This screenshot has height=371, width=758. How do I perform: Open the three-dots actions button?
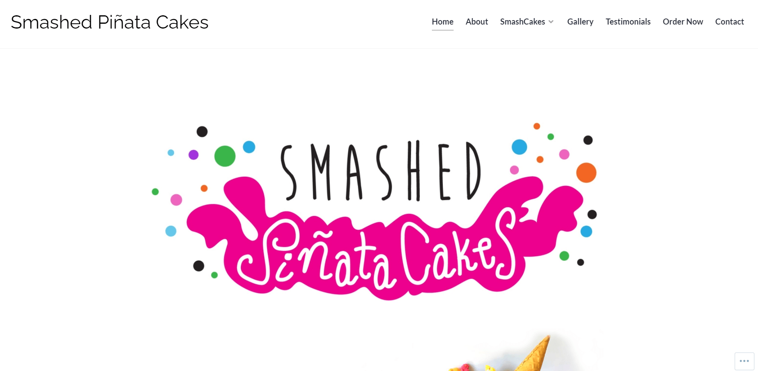(744, 361)
